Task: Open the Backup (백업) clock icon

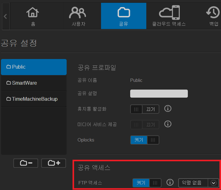Action: click(213, 13)
